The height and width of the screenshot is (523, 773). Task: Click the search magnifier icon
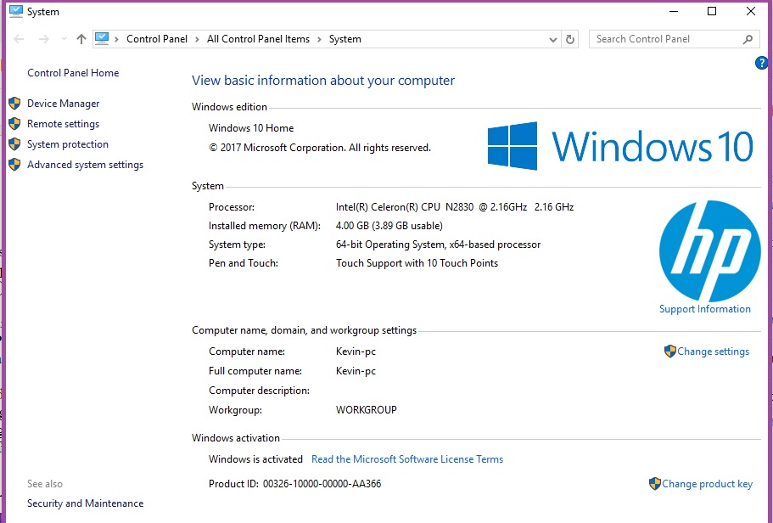(748, 39)
